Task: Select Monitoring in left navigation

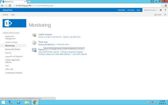Action: tap(10, 46)
